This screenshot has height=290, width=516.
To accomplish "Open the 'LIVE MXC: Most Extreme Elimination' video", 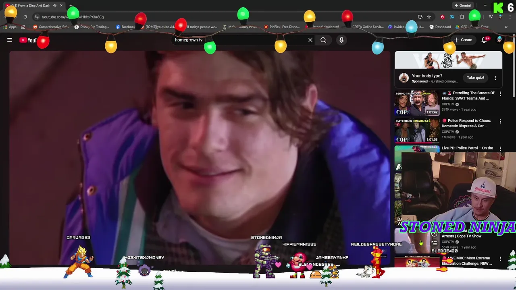I will (466, 261).
